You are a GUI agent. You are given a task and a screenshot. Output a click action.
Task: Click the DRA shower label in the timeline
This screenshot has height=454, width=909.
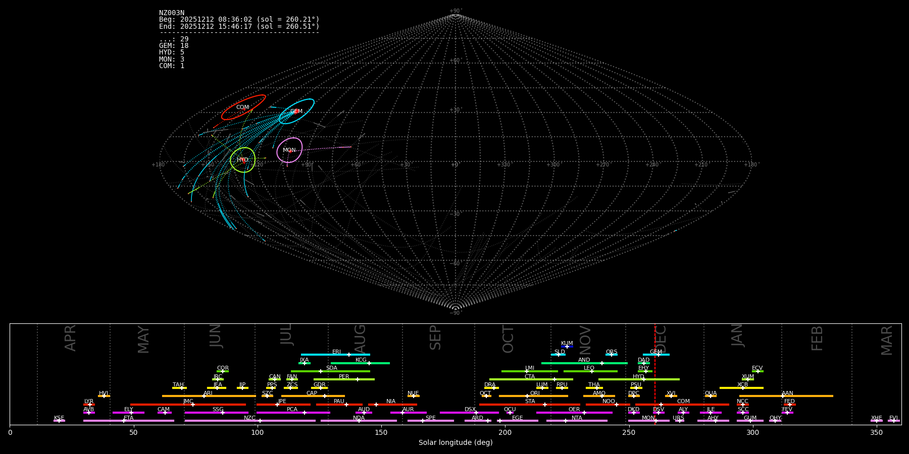490,385
